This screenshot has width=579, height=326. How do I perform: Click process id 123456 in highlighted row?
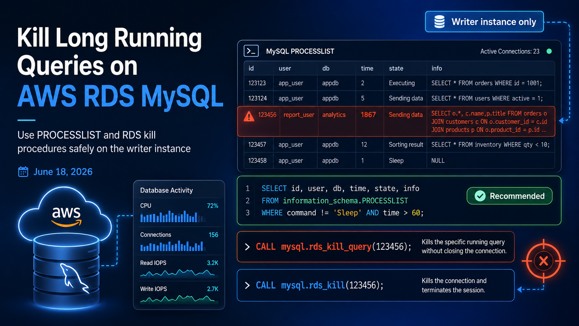point(267,115)
